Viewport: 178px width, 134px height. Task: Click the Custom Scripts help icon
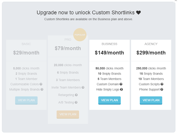tap(162, 84)
